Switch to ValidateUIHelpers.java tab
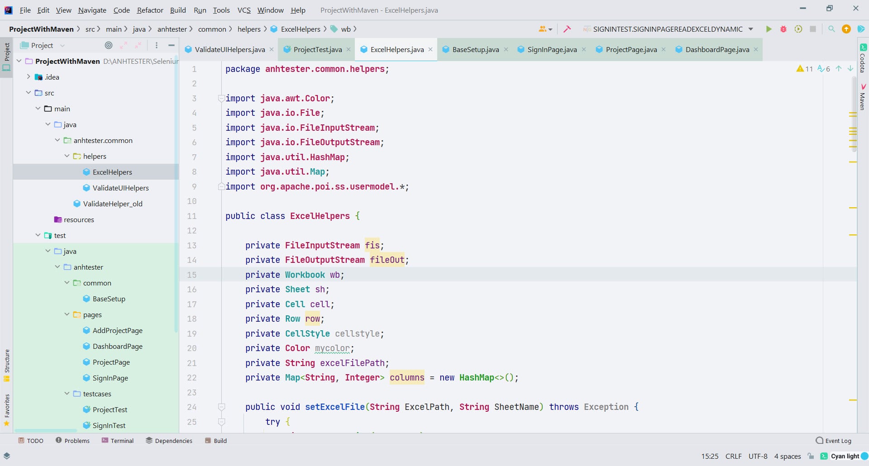The height and width of the screenshot is (466, 869). pos(230,49)
